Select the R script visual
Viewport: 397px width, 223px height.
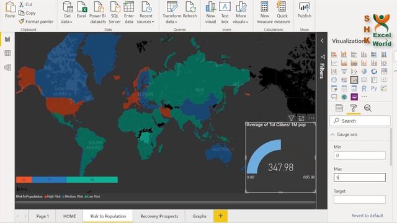[x=364, y=89]
